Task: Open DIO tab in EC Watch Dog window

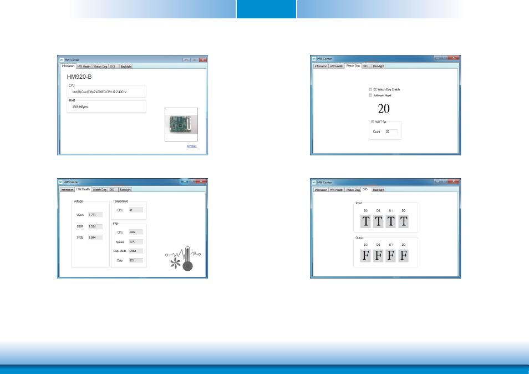Action: click(366, 66)
